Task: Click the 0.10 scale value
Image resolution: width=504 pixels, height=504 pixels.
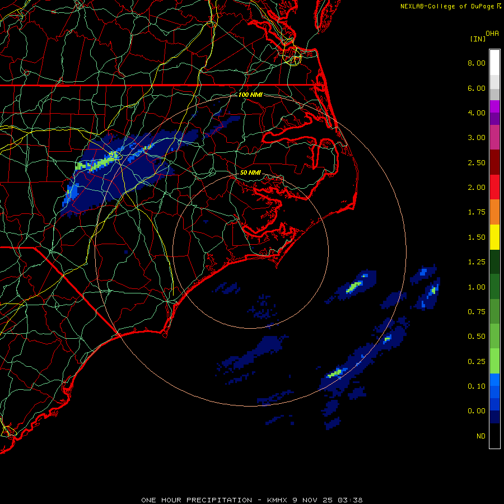Action: point(477,386)
